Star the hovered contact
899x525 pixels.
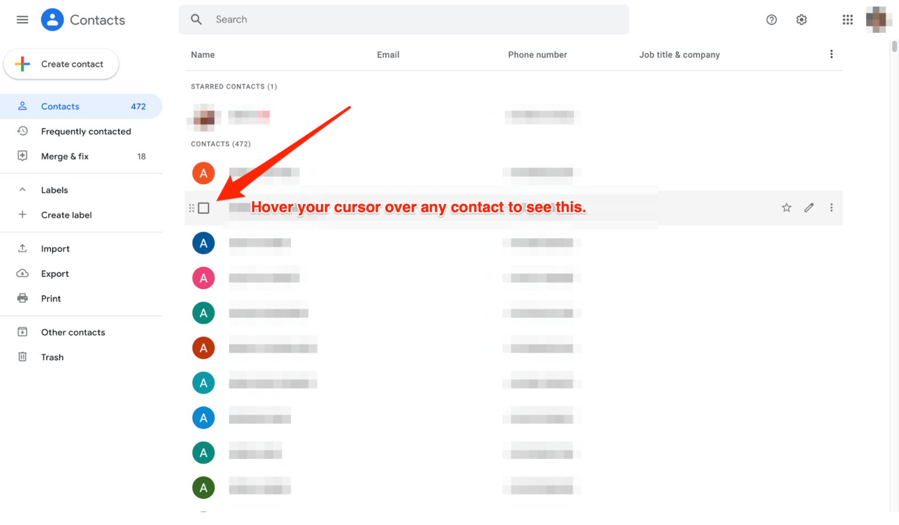786,208
